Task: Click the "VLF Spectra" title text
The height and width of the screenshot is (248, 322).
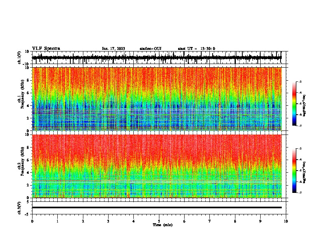Action: coord(46,49)
